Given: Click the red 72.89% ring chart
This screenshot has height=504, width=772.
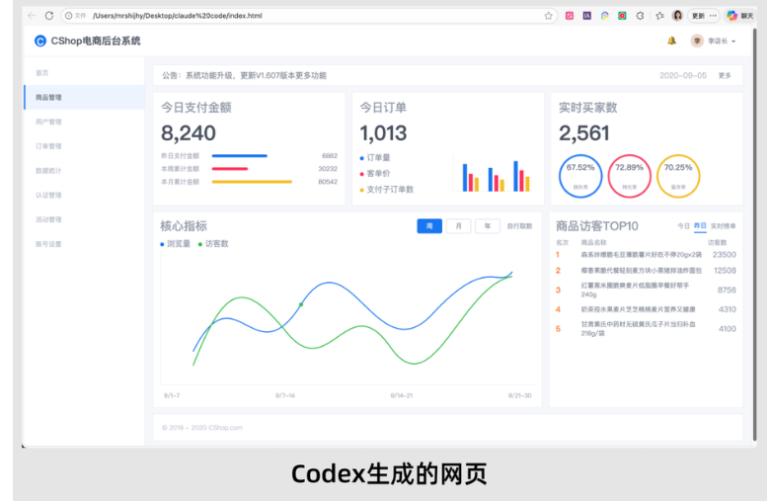Looking at the screenshot, I should pos(629,176).
